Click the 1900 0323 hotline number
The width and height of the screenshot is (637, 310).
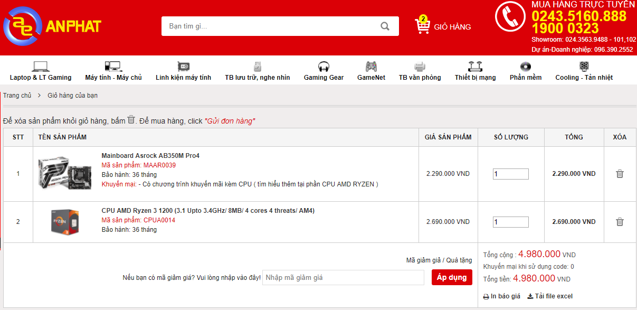tap(565, 29)
